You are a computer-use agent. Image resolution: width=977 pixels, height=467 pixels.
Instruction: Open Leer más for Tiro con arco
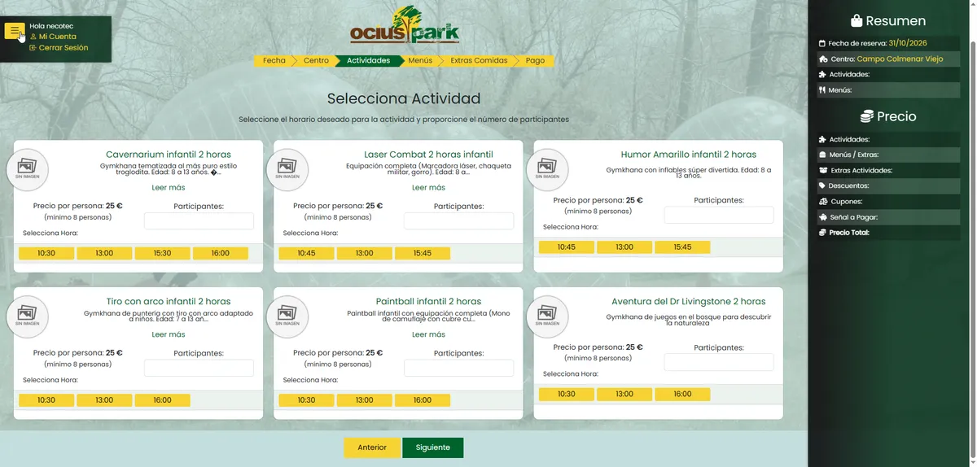[x=169, y=334]
